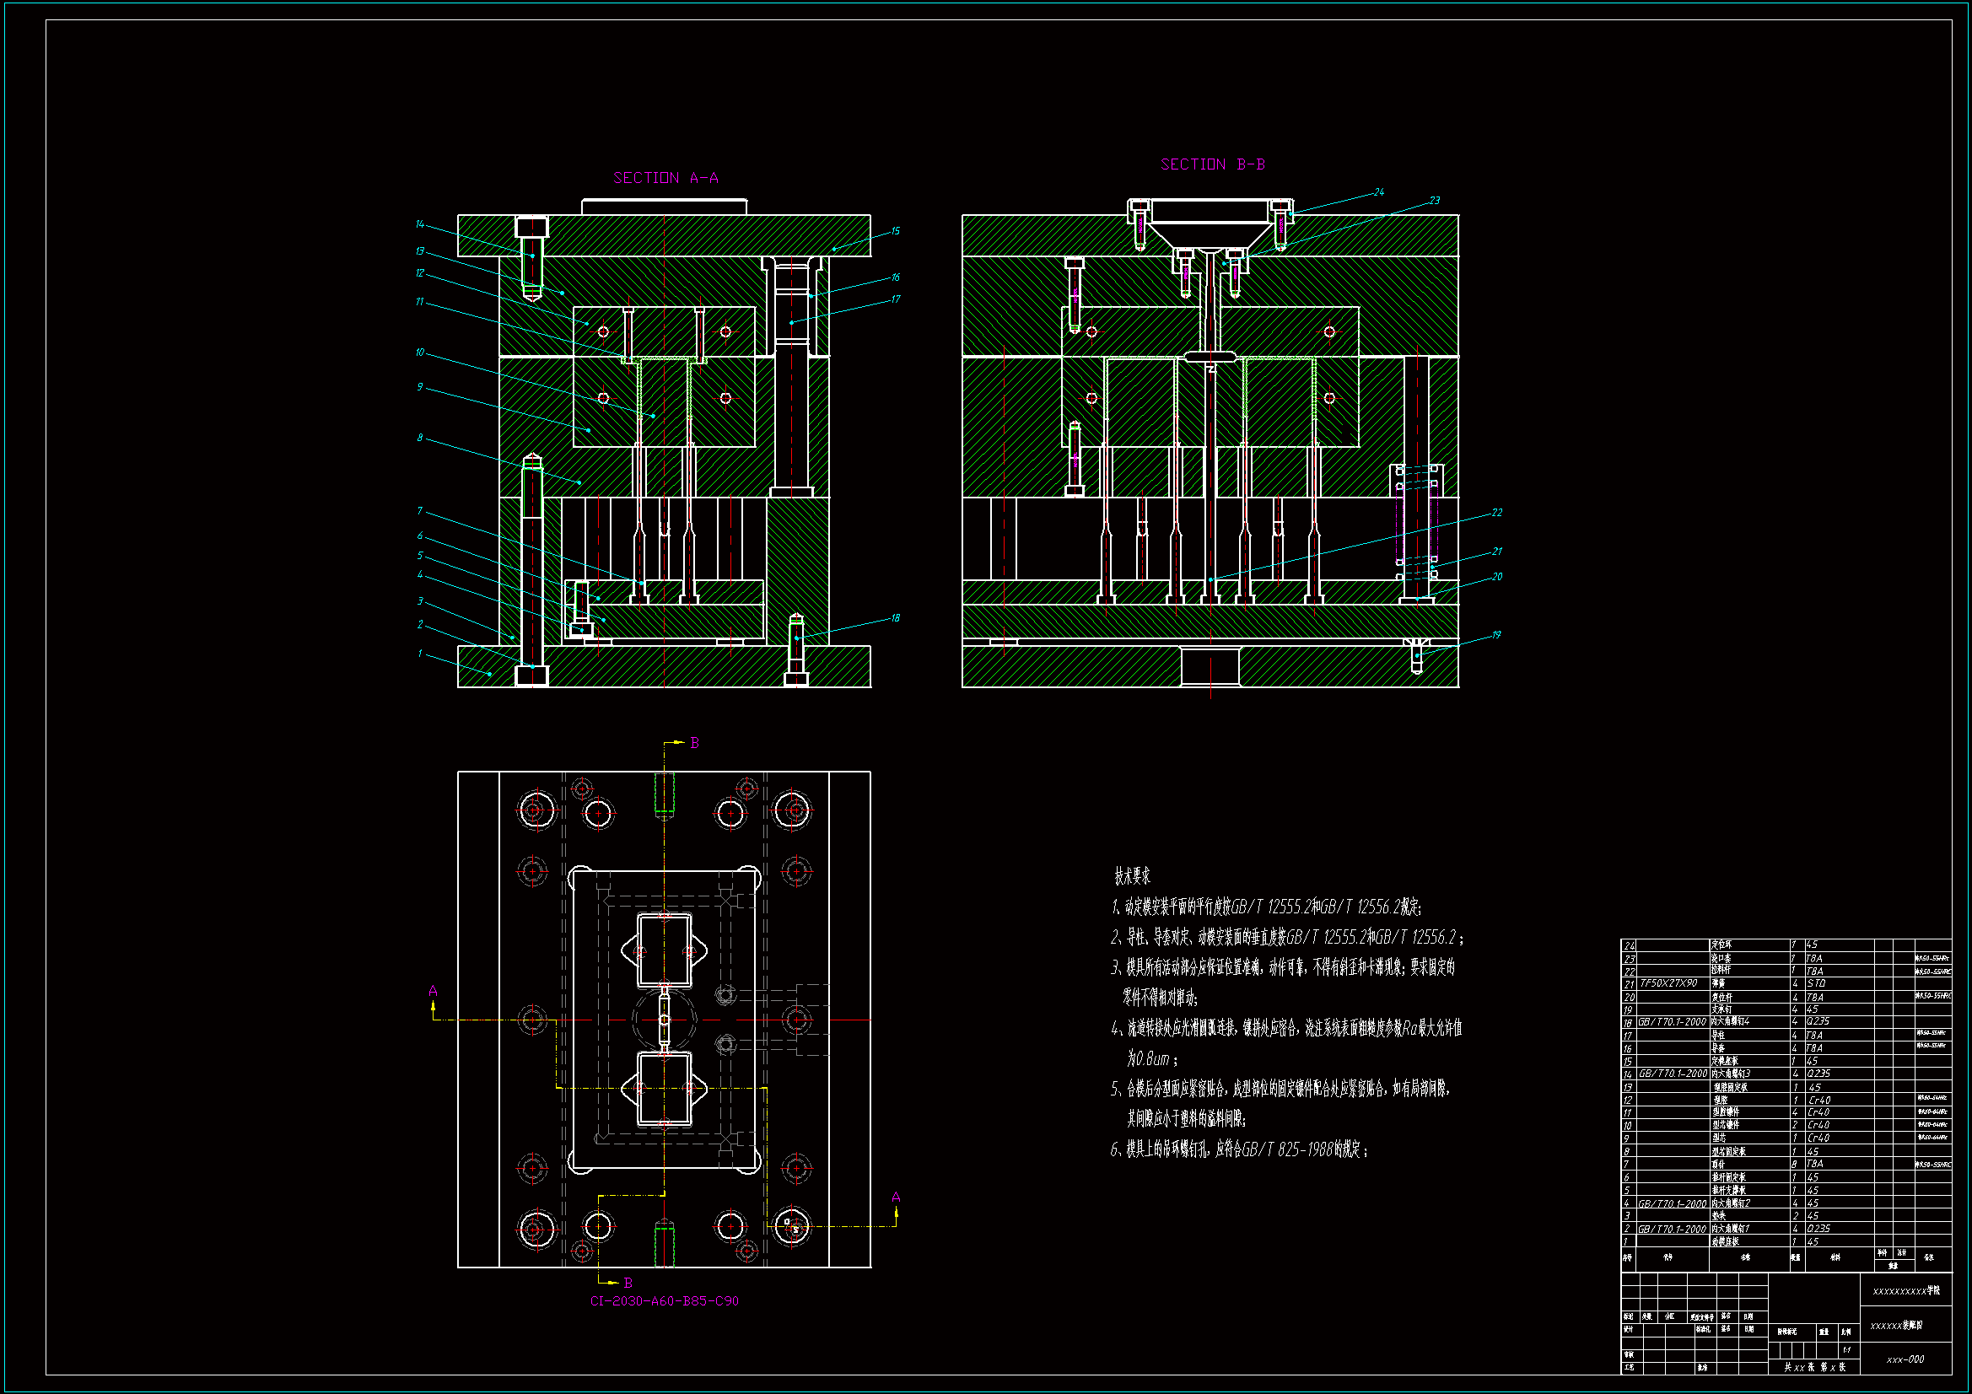
Task: Select the CI-2030-A60-B85-C90 mold base text
Action: point(664,1300)
